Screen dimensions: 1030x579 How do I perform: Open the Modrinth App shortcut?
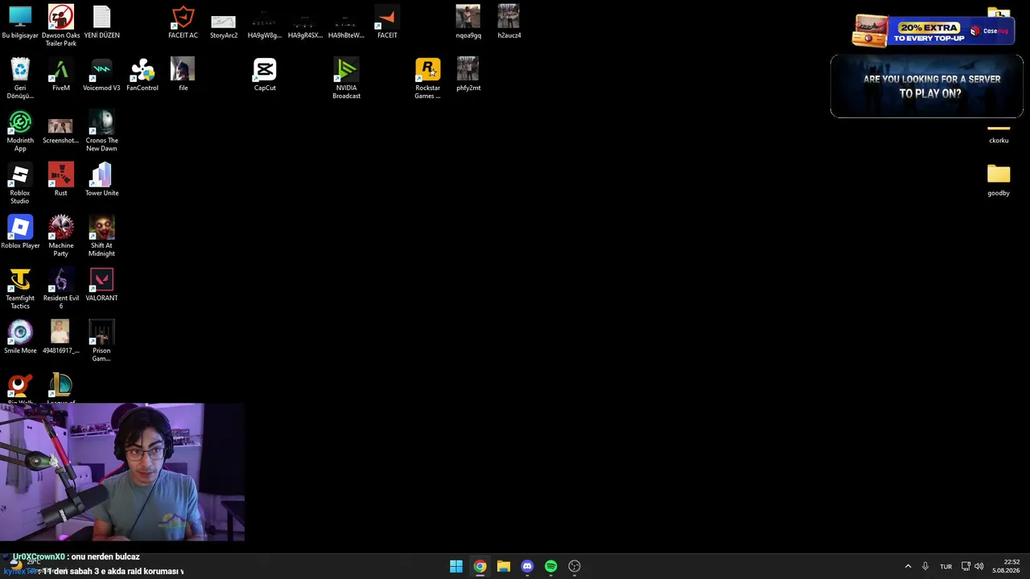20,131
